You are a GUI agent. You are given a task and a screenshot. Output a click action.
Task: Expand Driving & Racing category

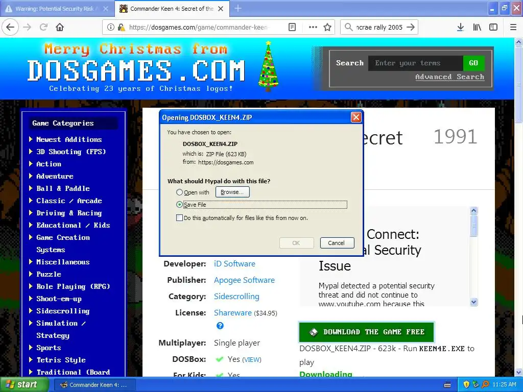[x=31, y=213]
